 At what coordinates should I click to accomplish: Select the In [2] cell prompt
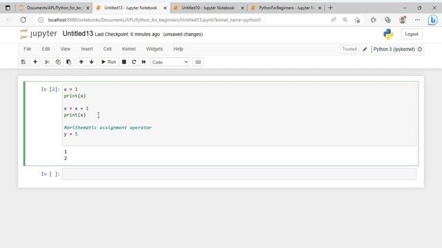[x=50, y=90]
